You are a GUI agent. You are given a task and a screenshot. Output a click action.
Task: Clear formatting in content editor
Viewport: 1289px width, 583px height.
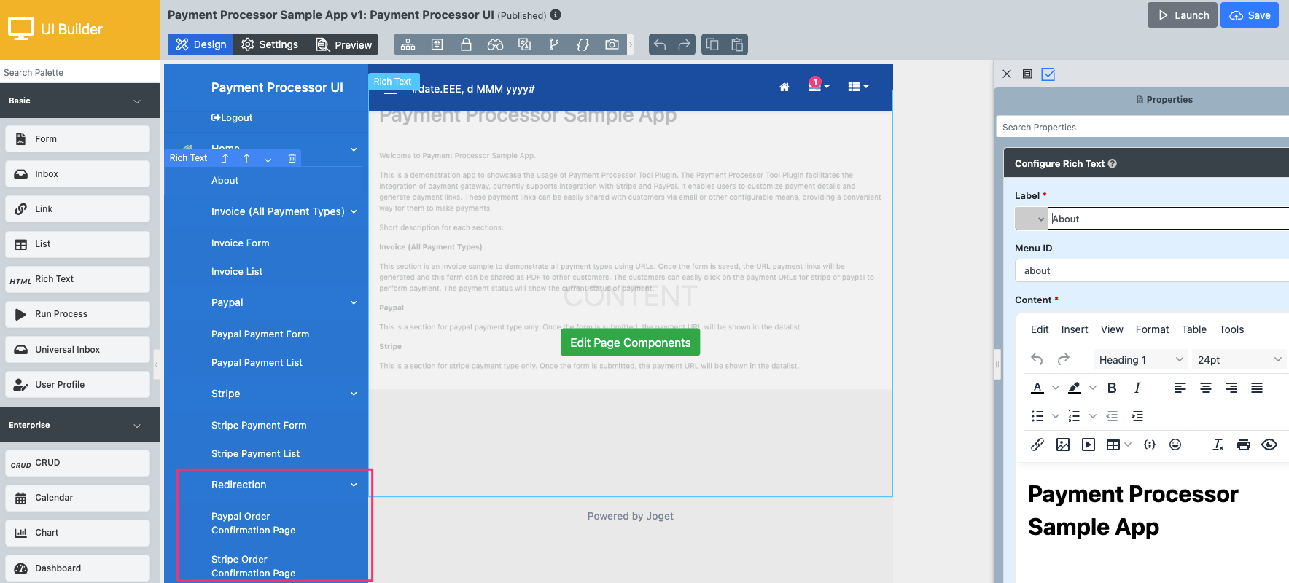1218,445
